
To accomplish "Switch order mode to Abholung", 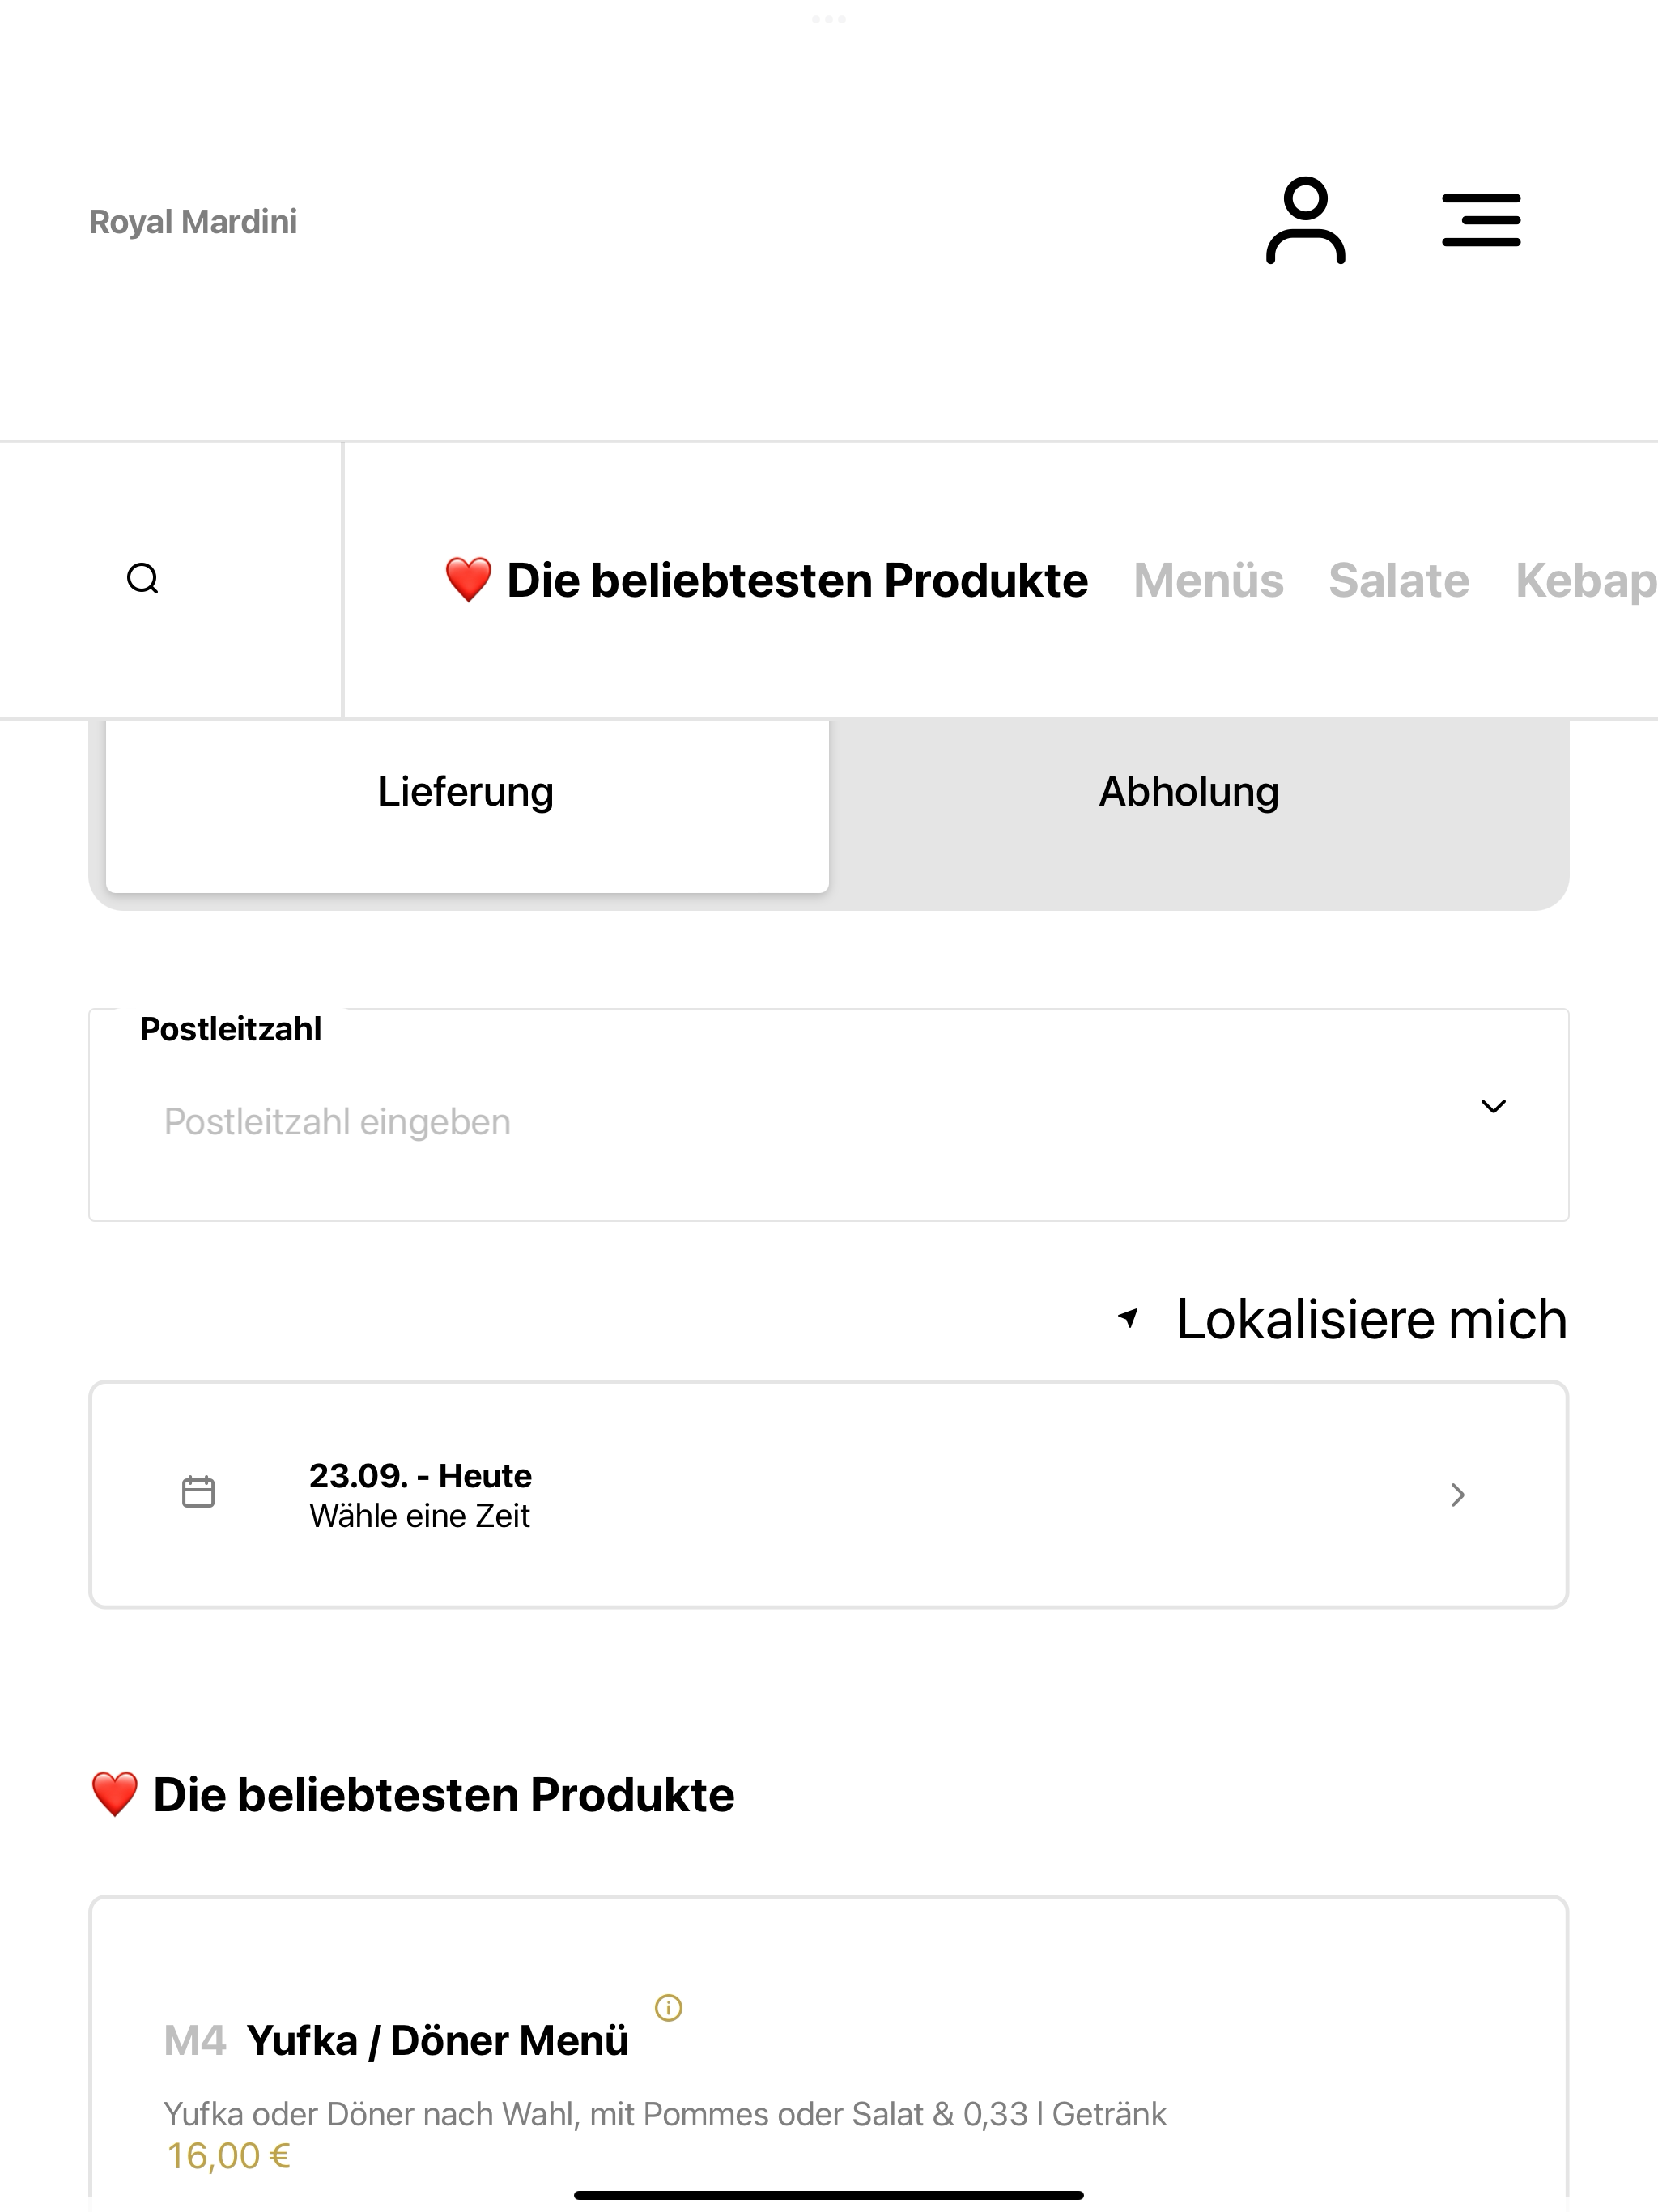I will click(x=1189, y=792).
